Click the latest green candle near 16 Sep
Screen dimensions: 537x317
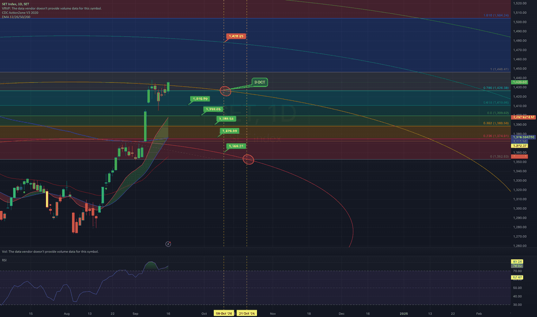(x=168, y=86)
